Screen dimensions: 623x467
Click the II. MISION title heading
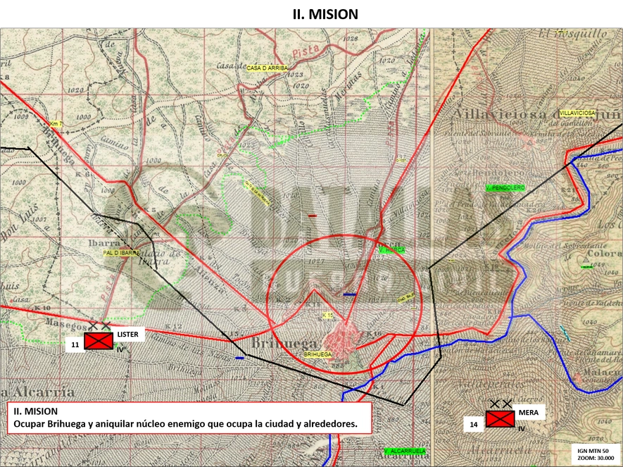(325, 14)
